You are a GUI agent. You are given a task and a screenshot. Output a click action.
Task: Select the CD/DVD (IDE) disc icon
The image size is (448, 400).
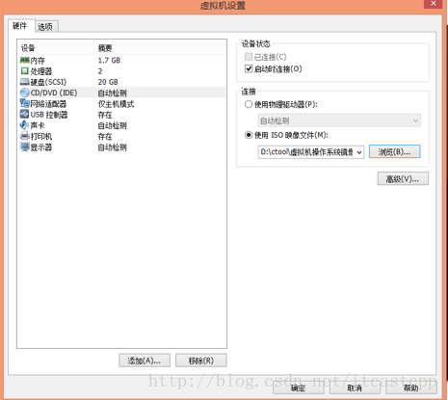(24, 93)
